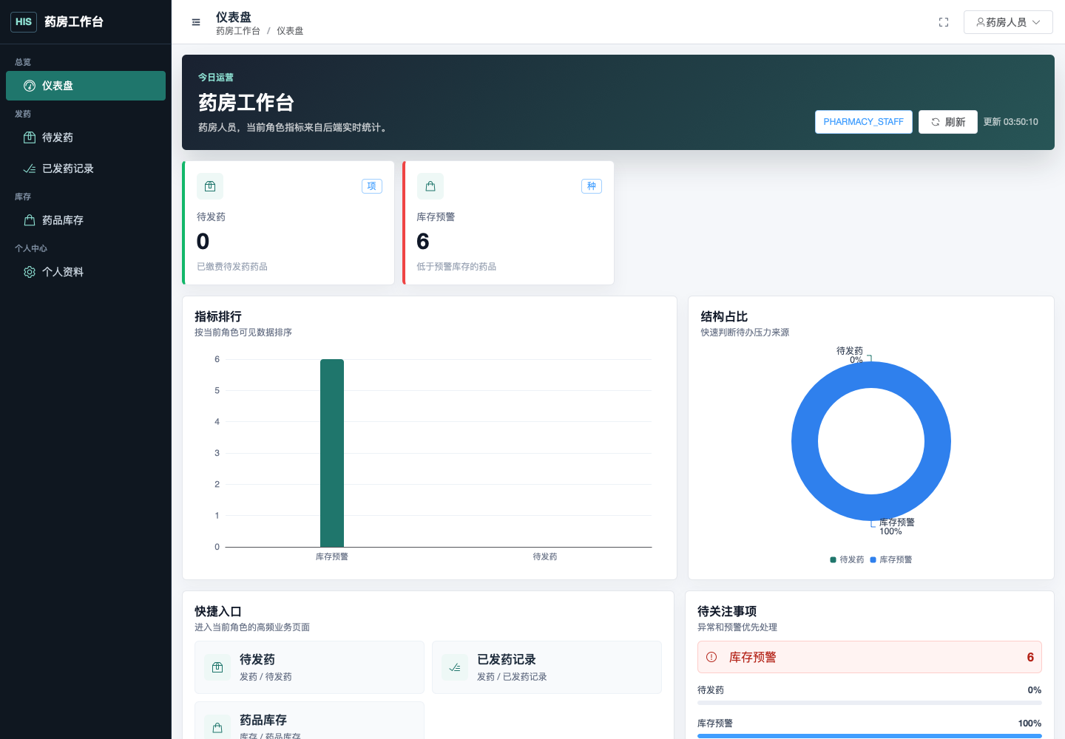Click the 快捷入口 section heading

point(218,611)
